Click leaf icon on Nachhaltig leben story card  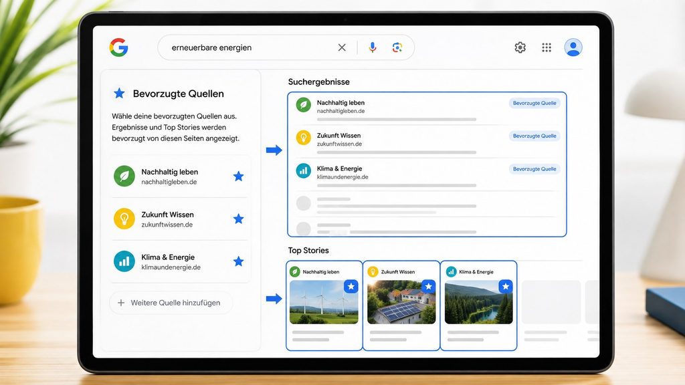(295, 271)
